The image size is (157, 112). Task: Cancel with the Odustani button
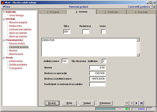(105, 103)
